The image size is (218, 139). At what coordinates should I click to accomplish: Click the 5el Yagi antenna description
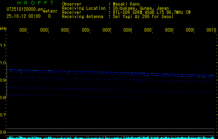[143, 16]
